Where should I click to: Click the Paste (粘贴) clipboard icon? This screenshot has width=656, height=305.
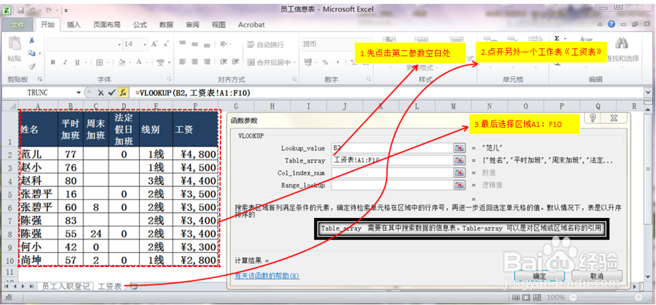(14, 43)
